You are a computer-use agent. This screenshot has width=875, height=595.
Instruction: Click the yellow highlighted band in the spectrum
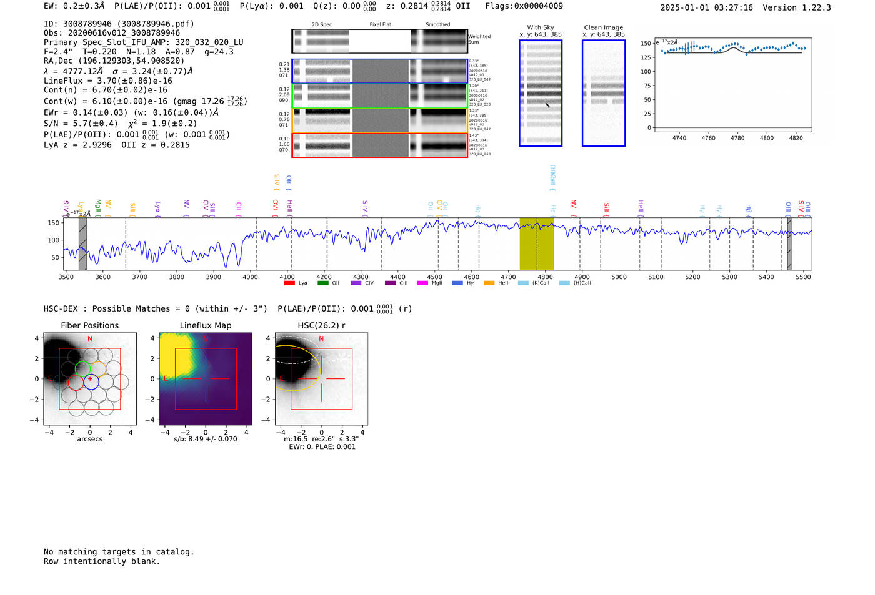point(537,244)
